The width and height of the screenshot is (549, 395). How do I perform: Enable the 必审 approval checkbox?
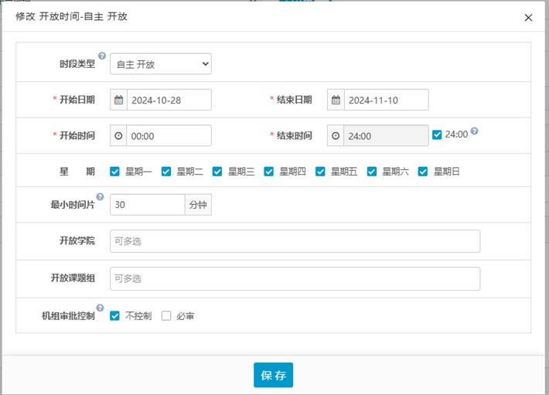(165, 316)
